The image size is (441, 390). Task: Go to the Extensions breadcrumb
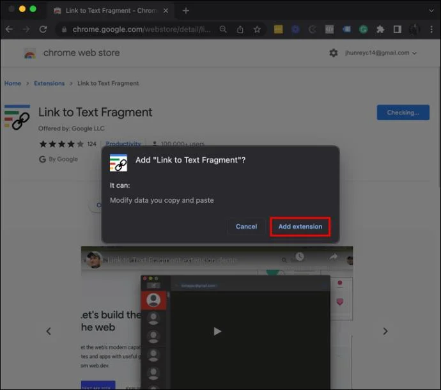(x=49, y=83)
